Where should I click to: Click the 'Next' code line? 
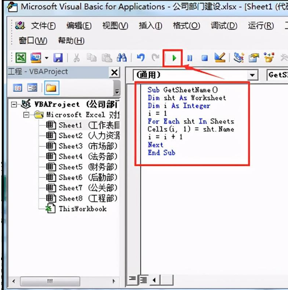[x=155, y=145]
